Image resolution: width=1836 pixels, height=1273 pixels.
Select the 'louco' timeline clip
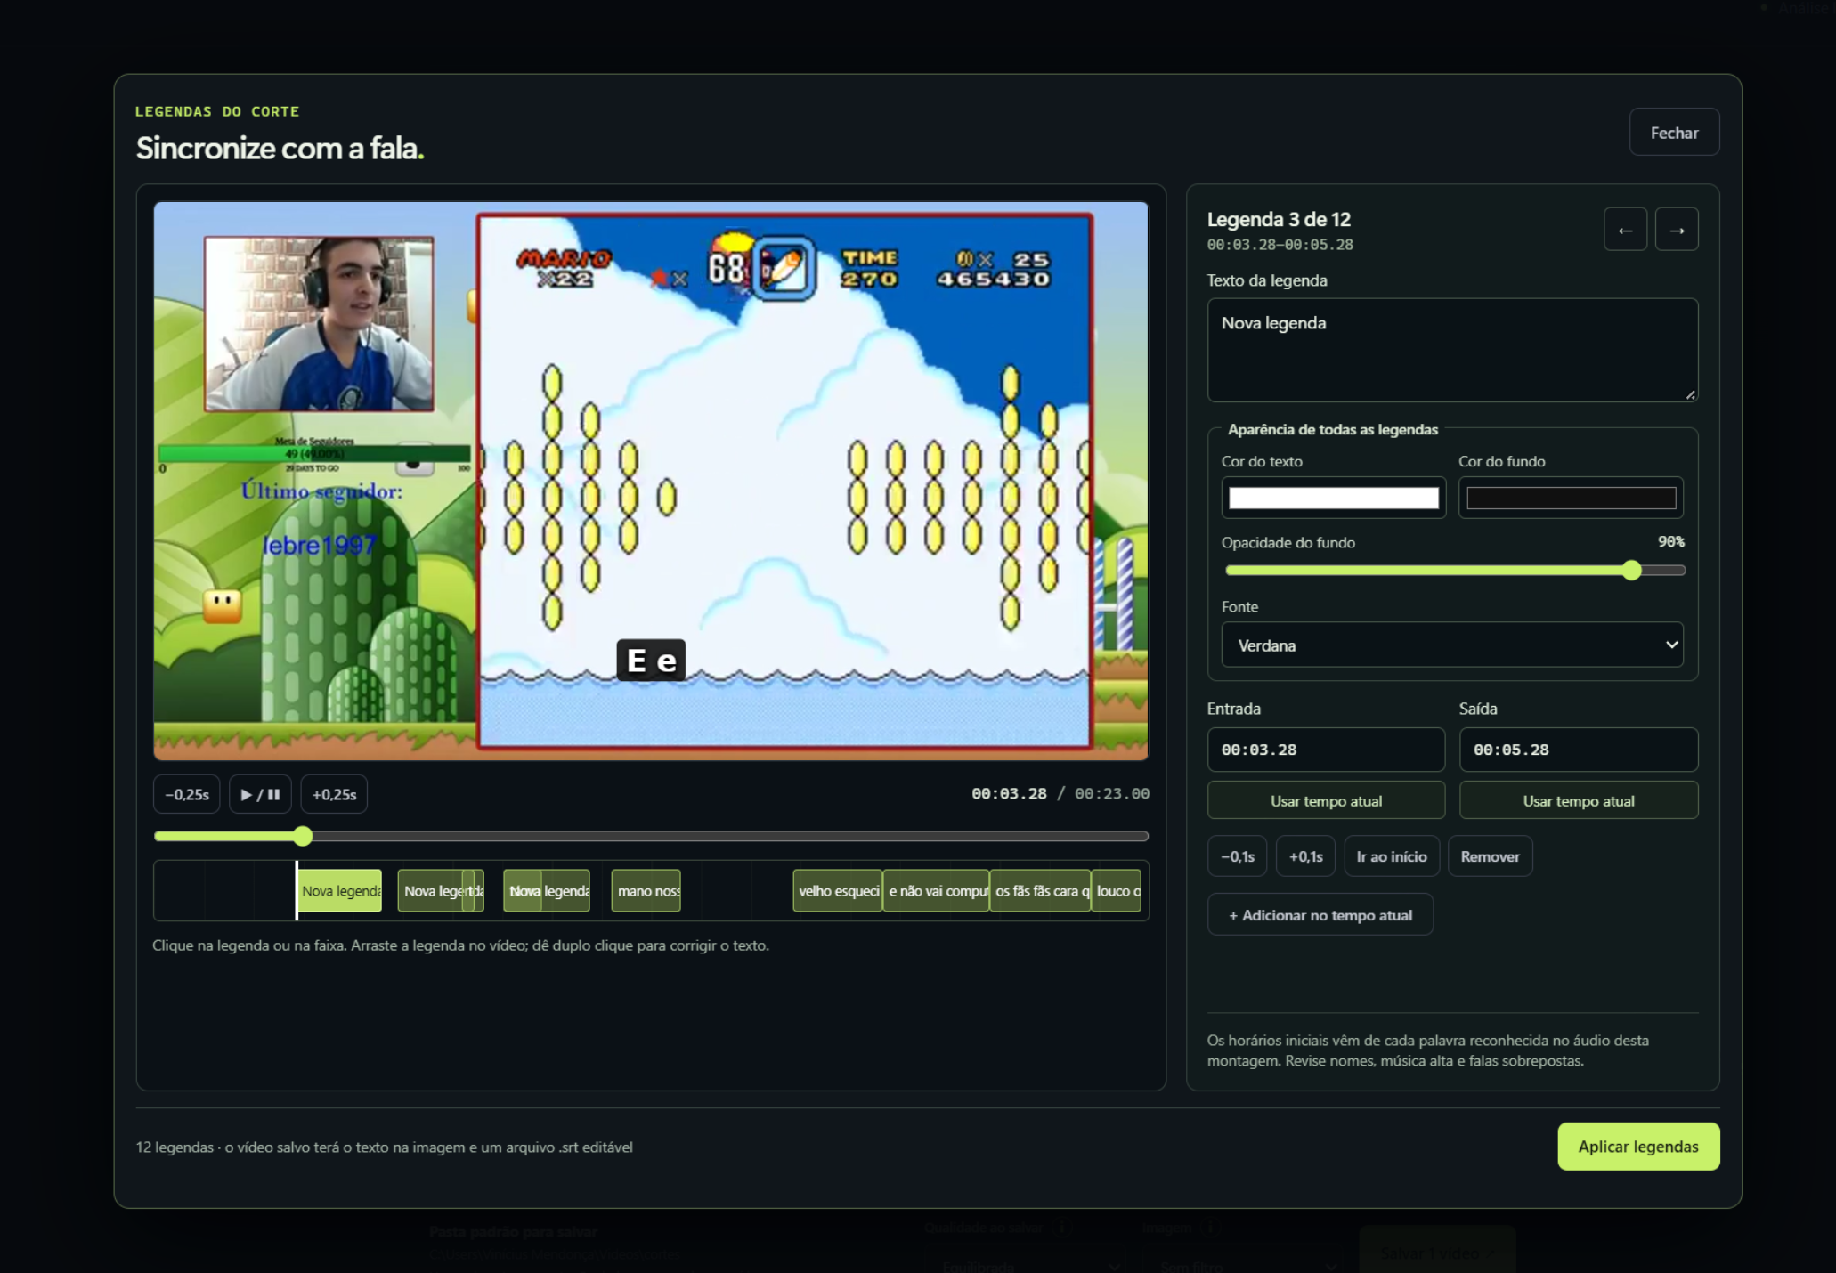click(1116, 891)
